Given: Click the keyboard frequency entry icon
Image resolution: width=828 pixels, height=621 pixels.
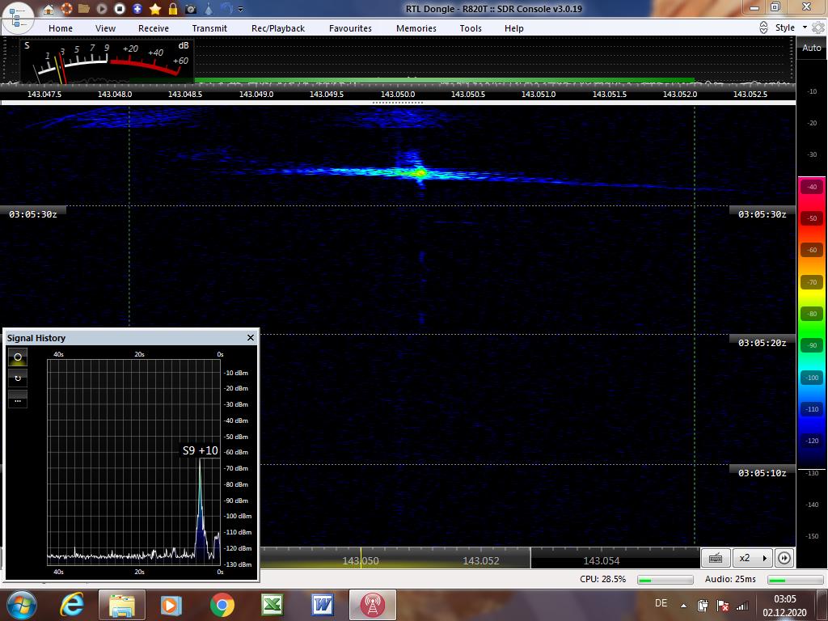Looking at the screenshot, I should [716, 558].
